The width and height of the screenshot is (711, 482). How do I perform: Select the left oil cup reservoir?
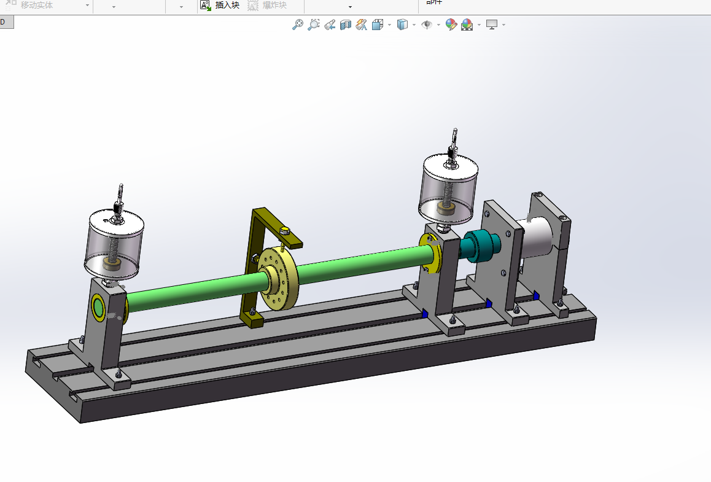click(x=114, y=245)
